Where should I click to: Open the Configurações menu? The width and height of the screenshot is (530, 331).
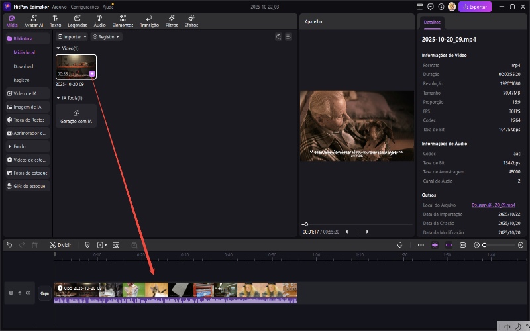[x=84, y=6]
